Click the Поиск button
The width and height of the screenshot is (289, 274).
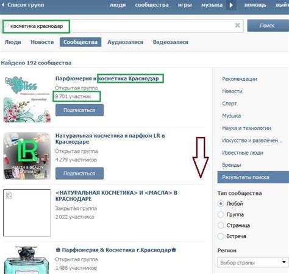tap(268, 26)
